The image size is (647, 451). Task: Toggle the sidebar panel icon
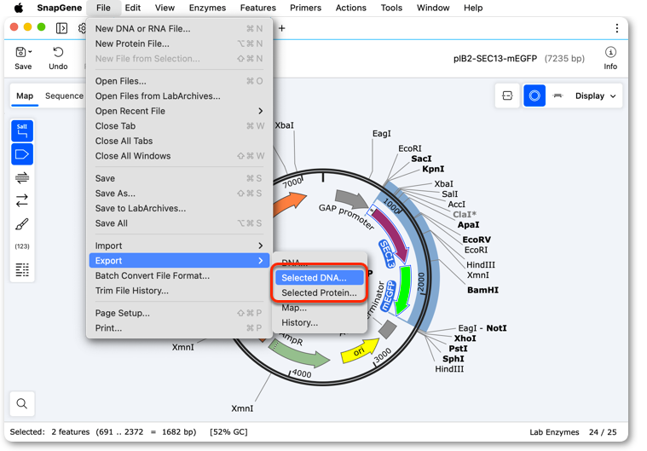coord(61,28)
